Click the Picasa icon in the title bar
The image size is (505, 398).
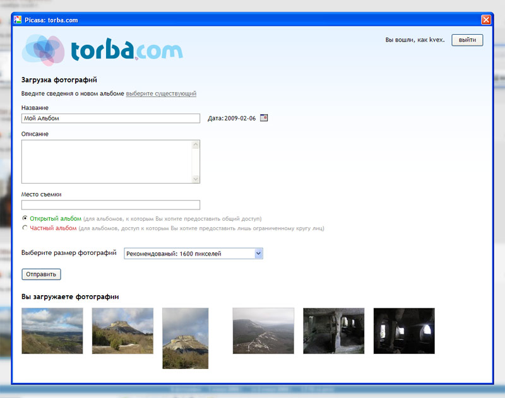[x=18, y=20]
